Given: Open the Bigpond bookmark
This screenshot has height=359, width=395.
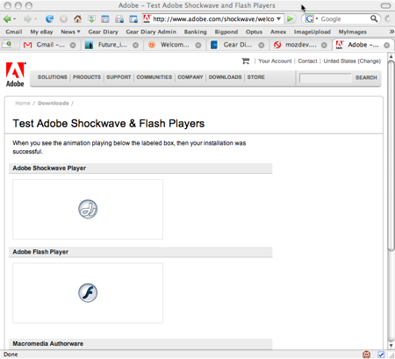Looking at the screenshot, I should pos(226,32).
